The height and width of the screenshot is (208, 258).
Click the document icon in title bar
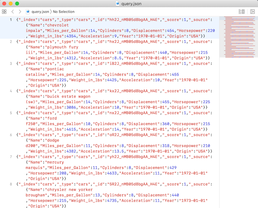(118, 4)
